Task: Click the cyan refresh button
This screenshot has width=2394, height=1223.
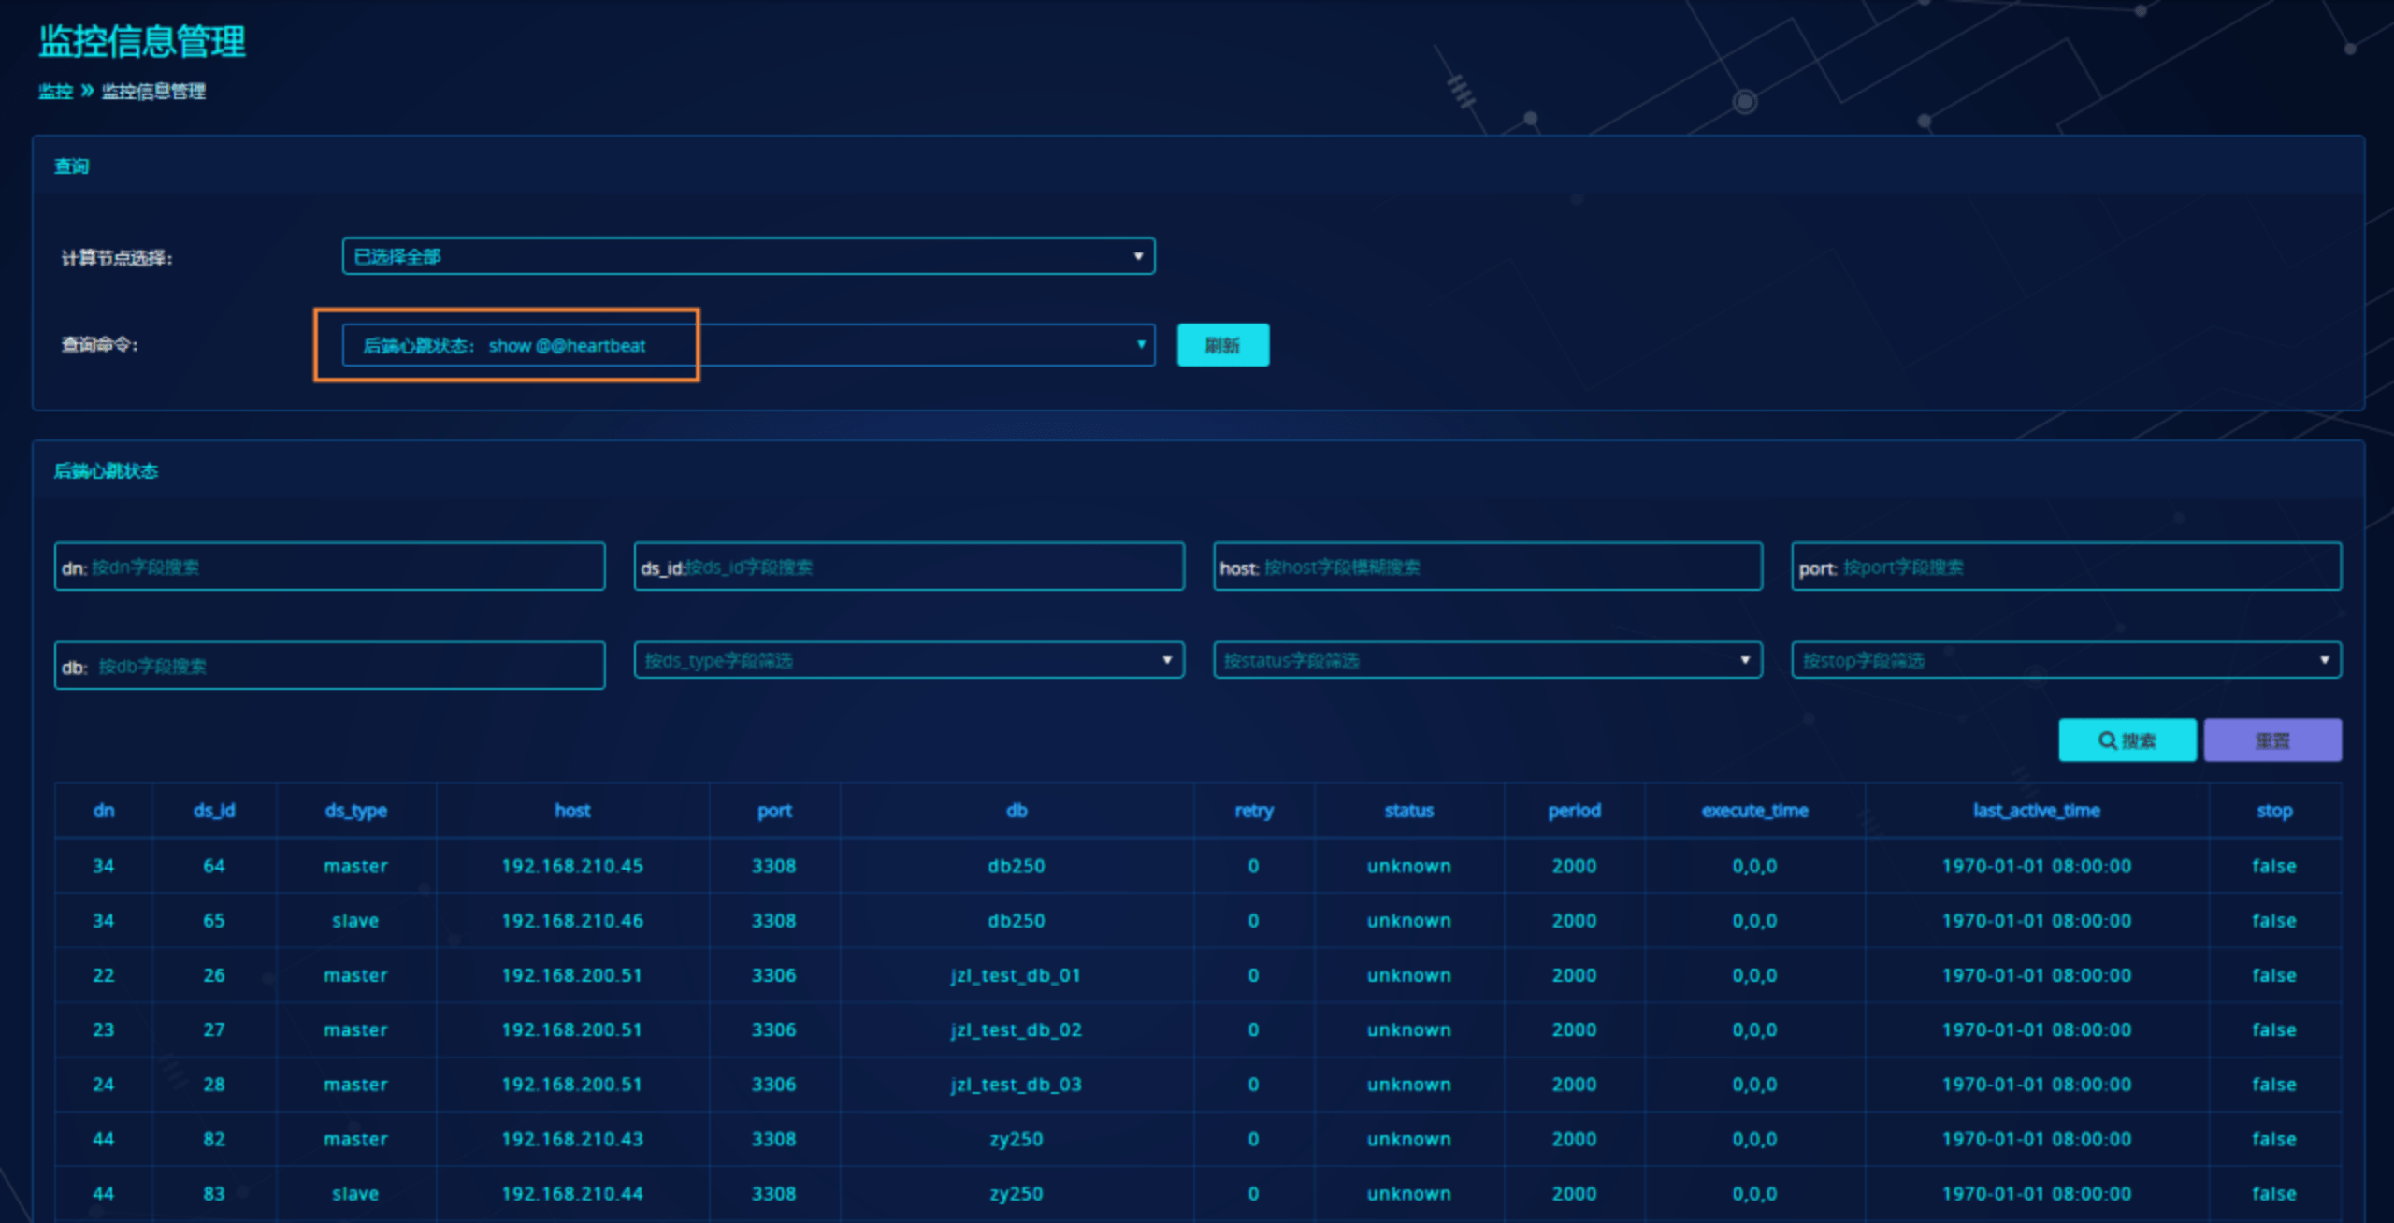Action: [x=1222, y=345]
